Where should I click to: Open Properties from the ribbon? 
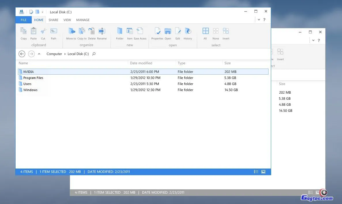(x=157, y=31)
